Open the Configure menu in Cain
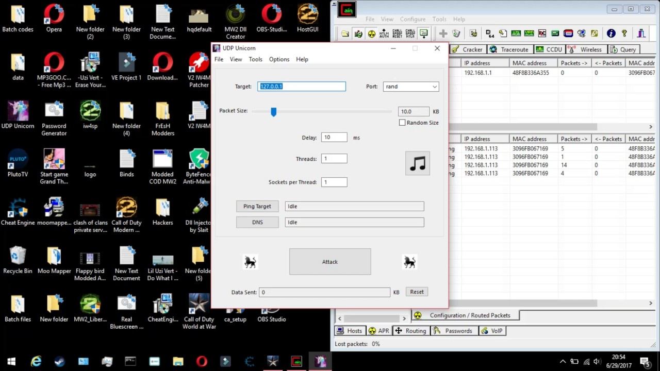 412,19
